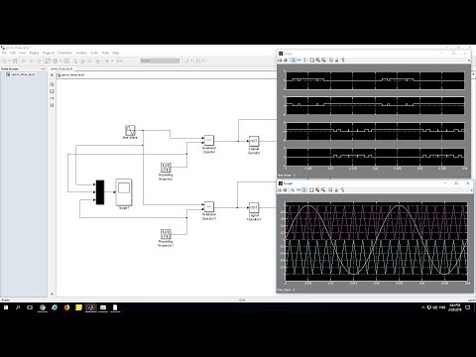The height and width of the screenshot is (357, 476).
Task: Run the simulation with the play button
Action: click(x=82, y=60)
